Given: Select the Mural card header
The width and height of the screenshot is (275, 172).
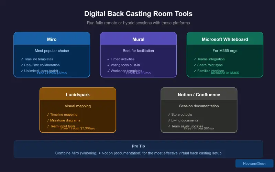Looking at the screenshot, I should pos(139,39).
